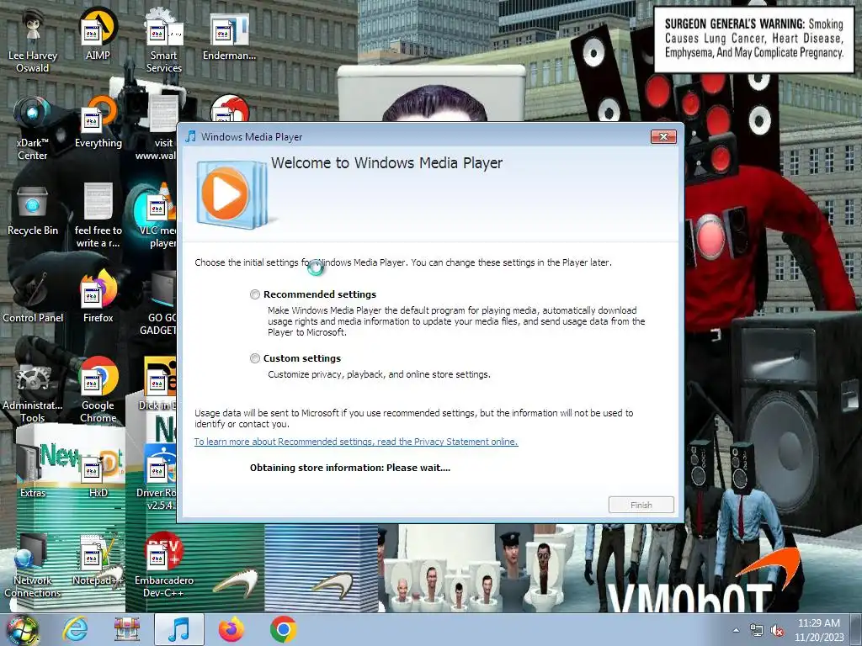Select the Recommended settings radio button

[x=255, y=294]
